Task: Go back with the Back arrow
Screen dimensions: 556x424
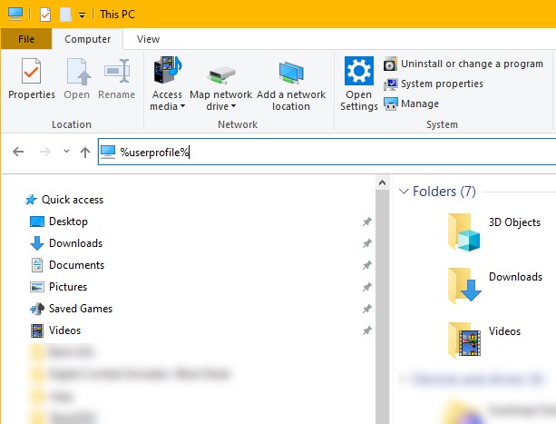Action: 18,152
